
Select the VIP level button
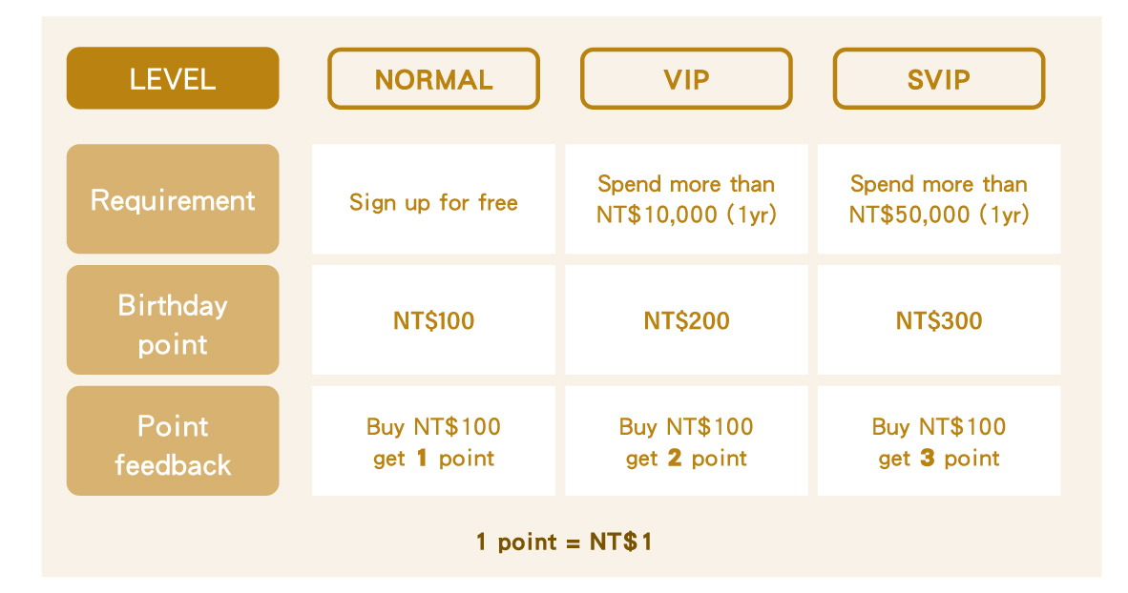[x=686, y=78]
